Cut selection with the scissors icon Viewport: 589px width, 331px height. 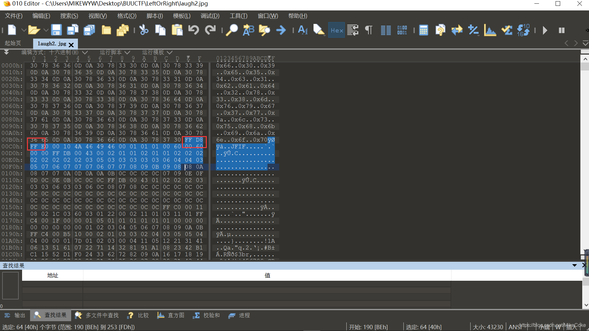pos(144,30)
